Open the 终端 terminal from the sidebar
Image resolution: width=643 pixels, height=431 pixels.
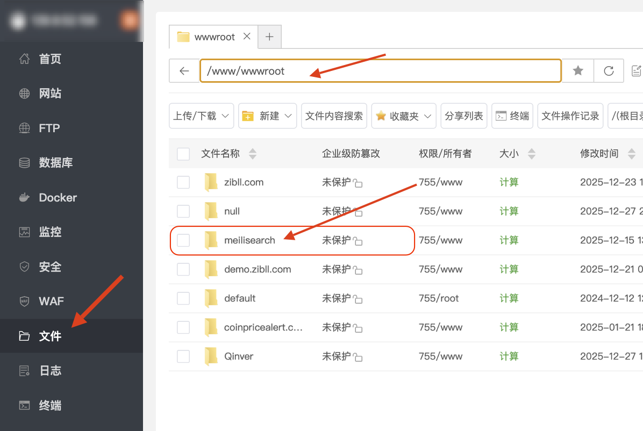click(49, 406)
